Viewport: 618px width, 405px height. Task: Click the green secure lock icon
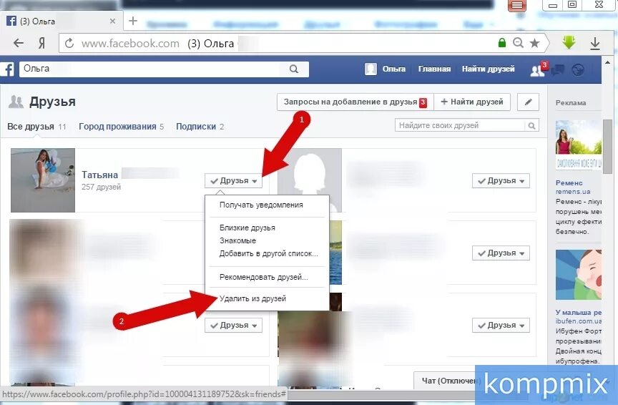click(x=501, y=43)
